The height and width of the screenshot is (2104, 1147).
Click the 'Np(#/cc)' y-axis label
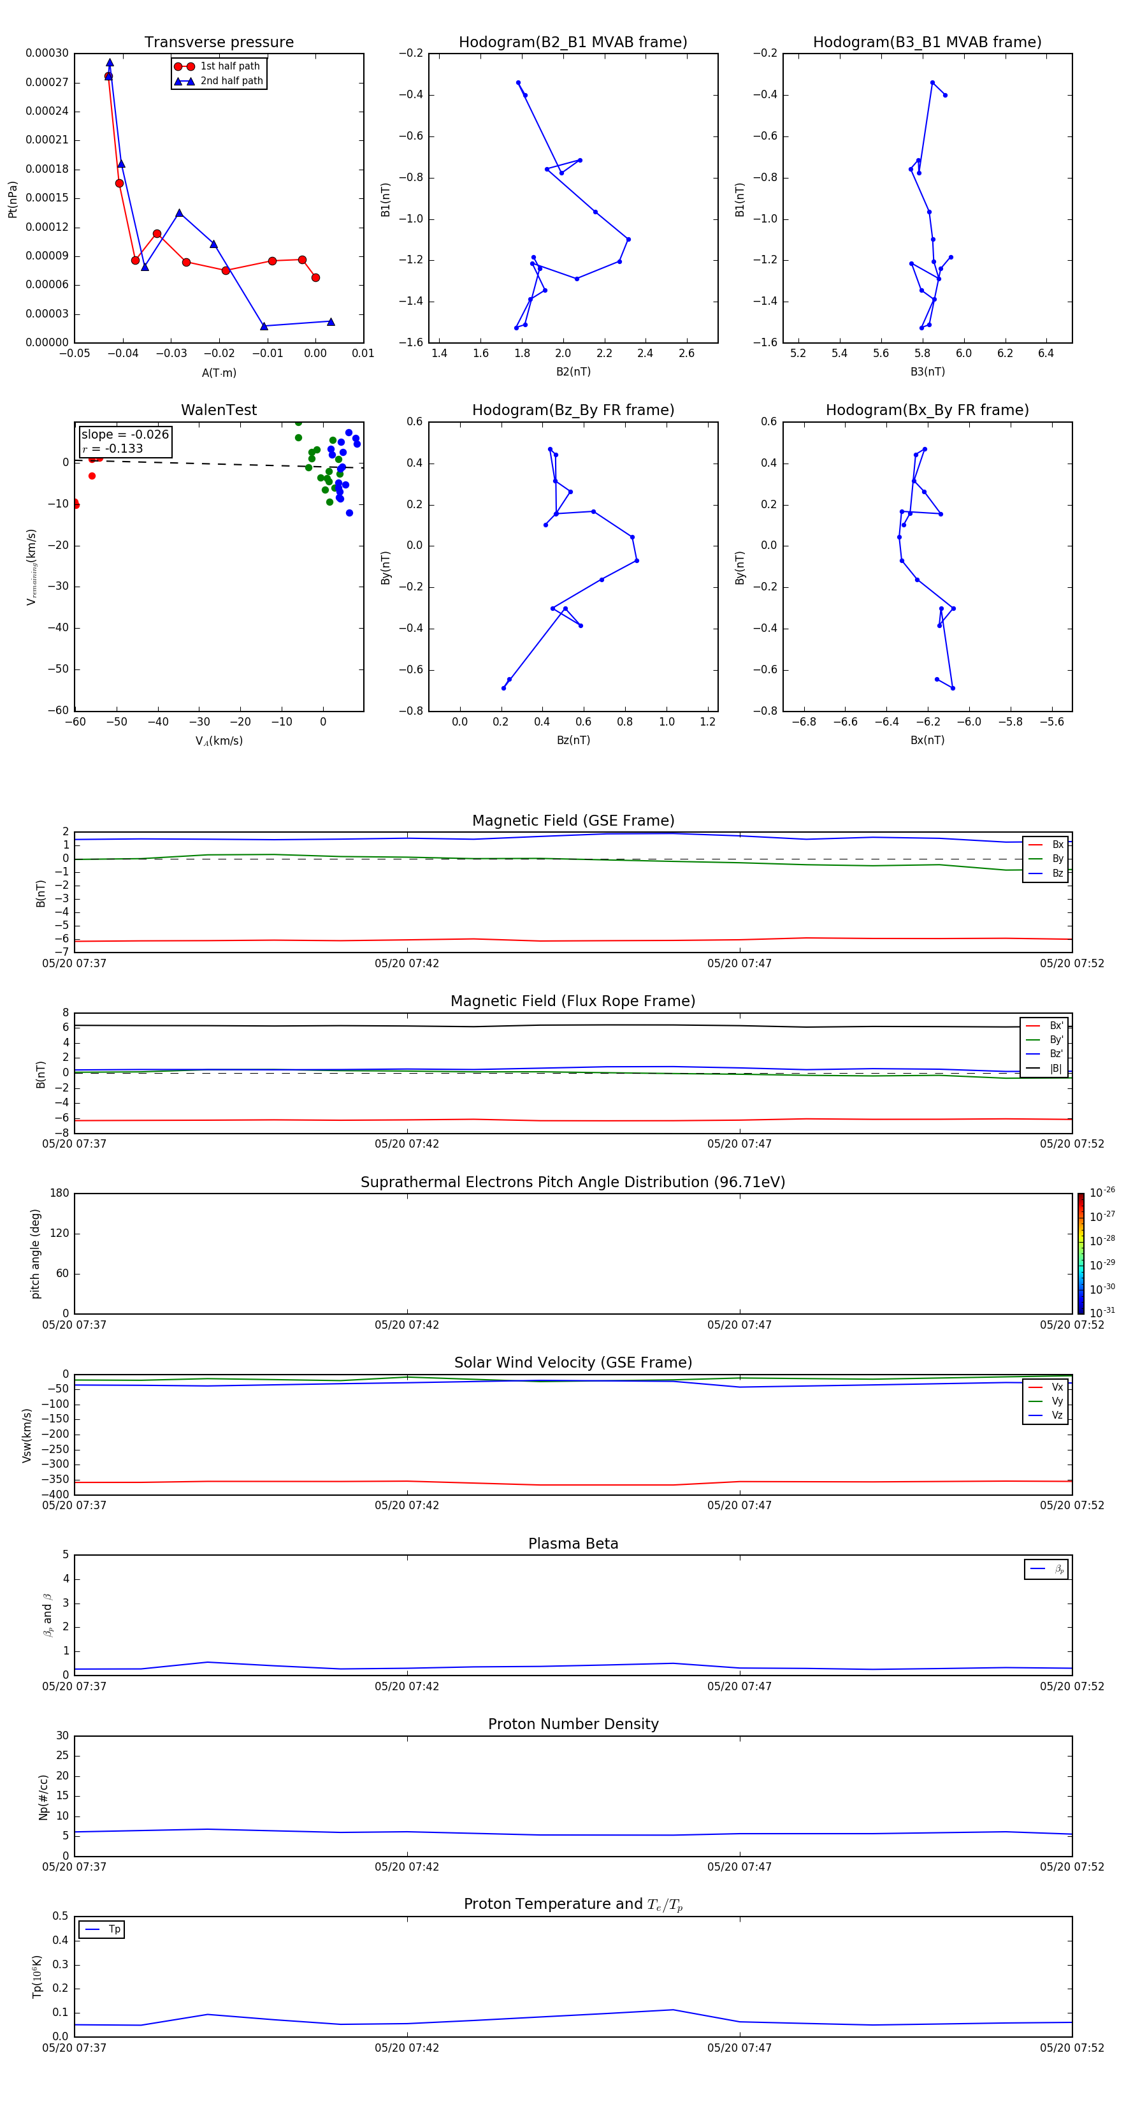point(44,1797)
